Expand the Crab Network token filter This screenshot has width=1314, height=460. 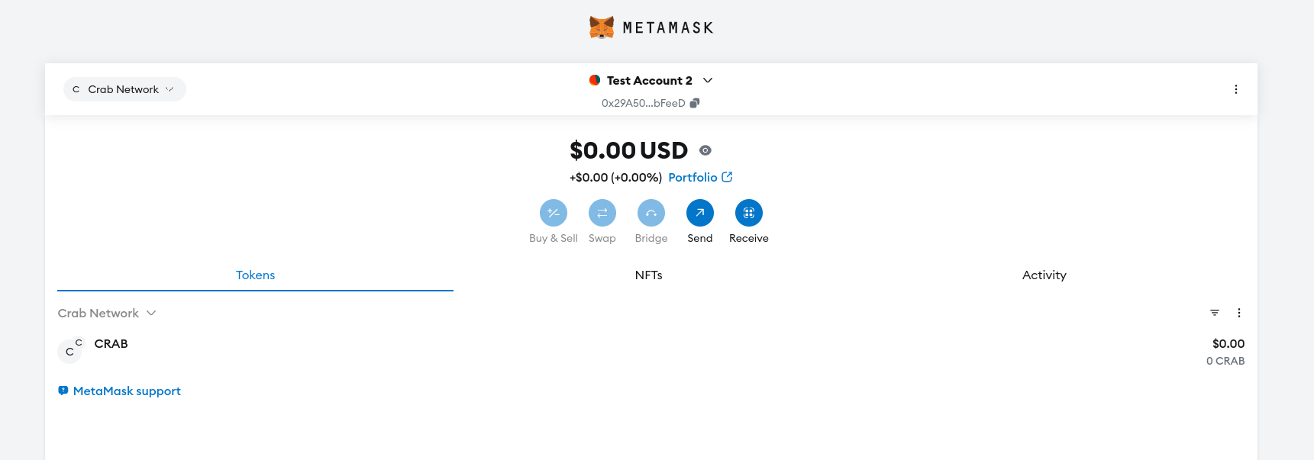[107, 314]
